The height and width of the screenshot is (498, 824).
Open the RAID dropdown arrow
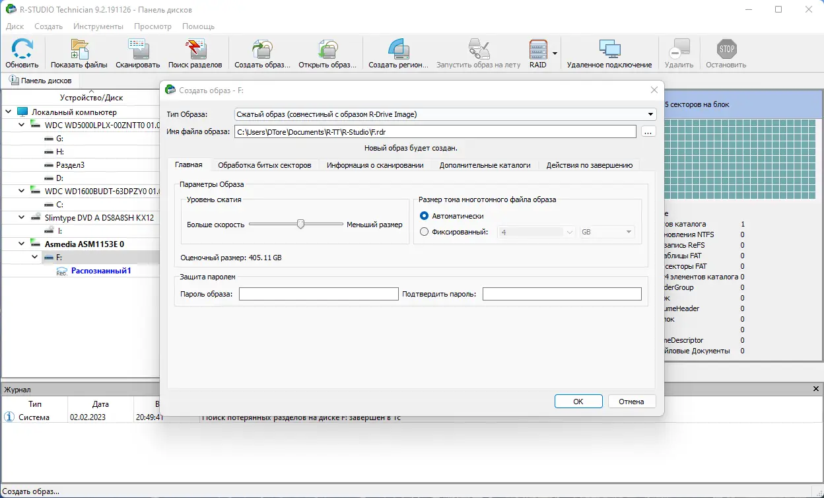tap(555, 53)
